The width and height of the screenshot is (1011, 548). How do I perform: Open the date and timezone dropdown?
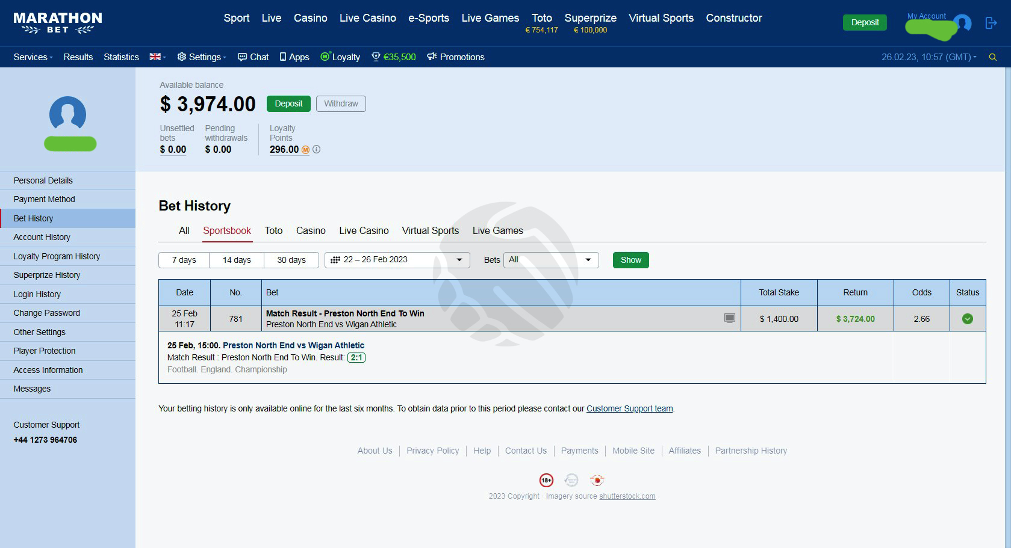(929, 57)
